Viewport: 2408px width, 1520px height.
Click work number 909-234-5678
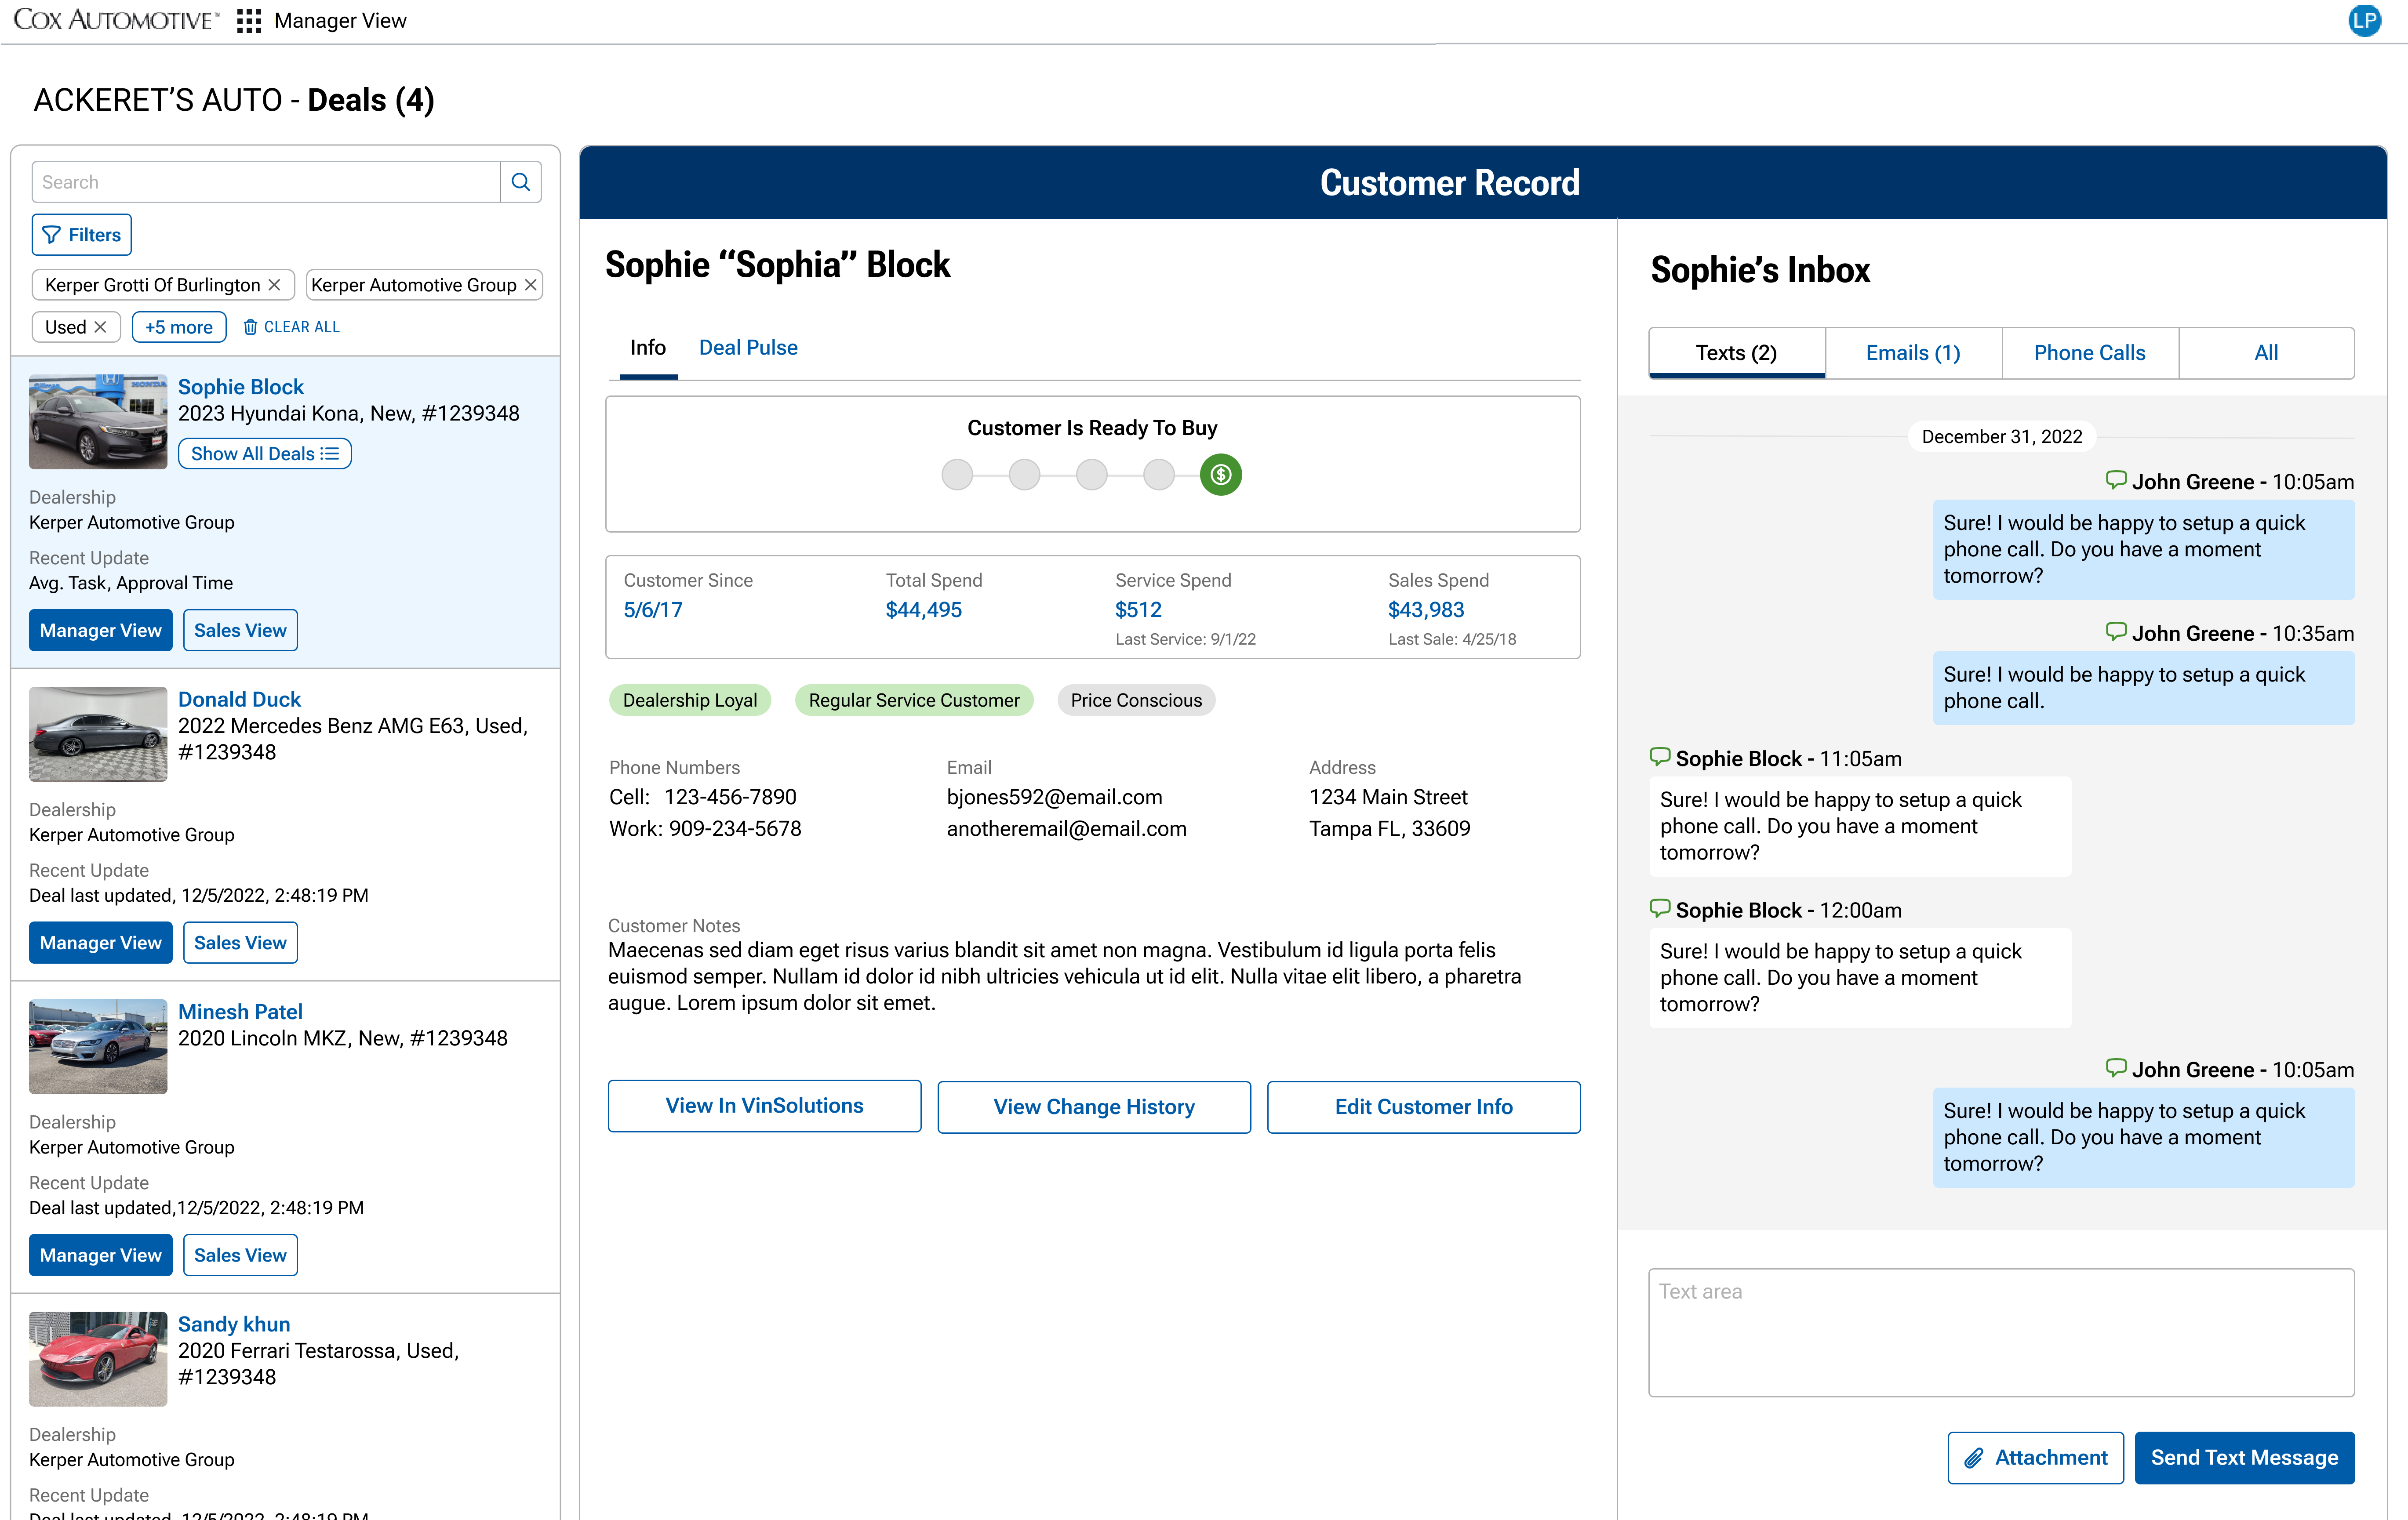coord(735,829)
